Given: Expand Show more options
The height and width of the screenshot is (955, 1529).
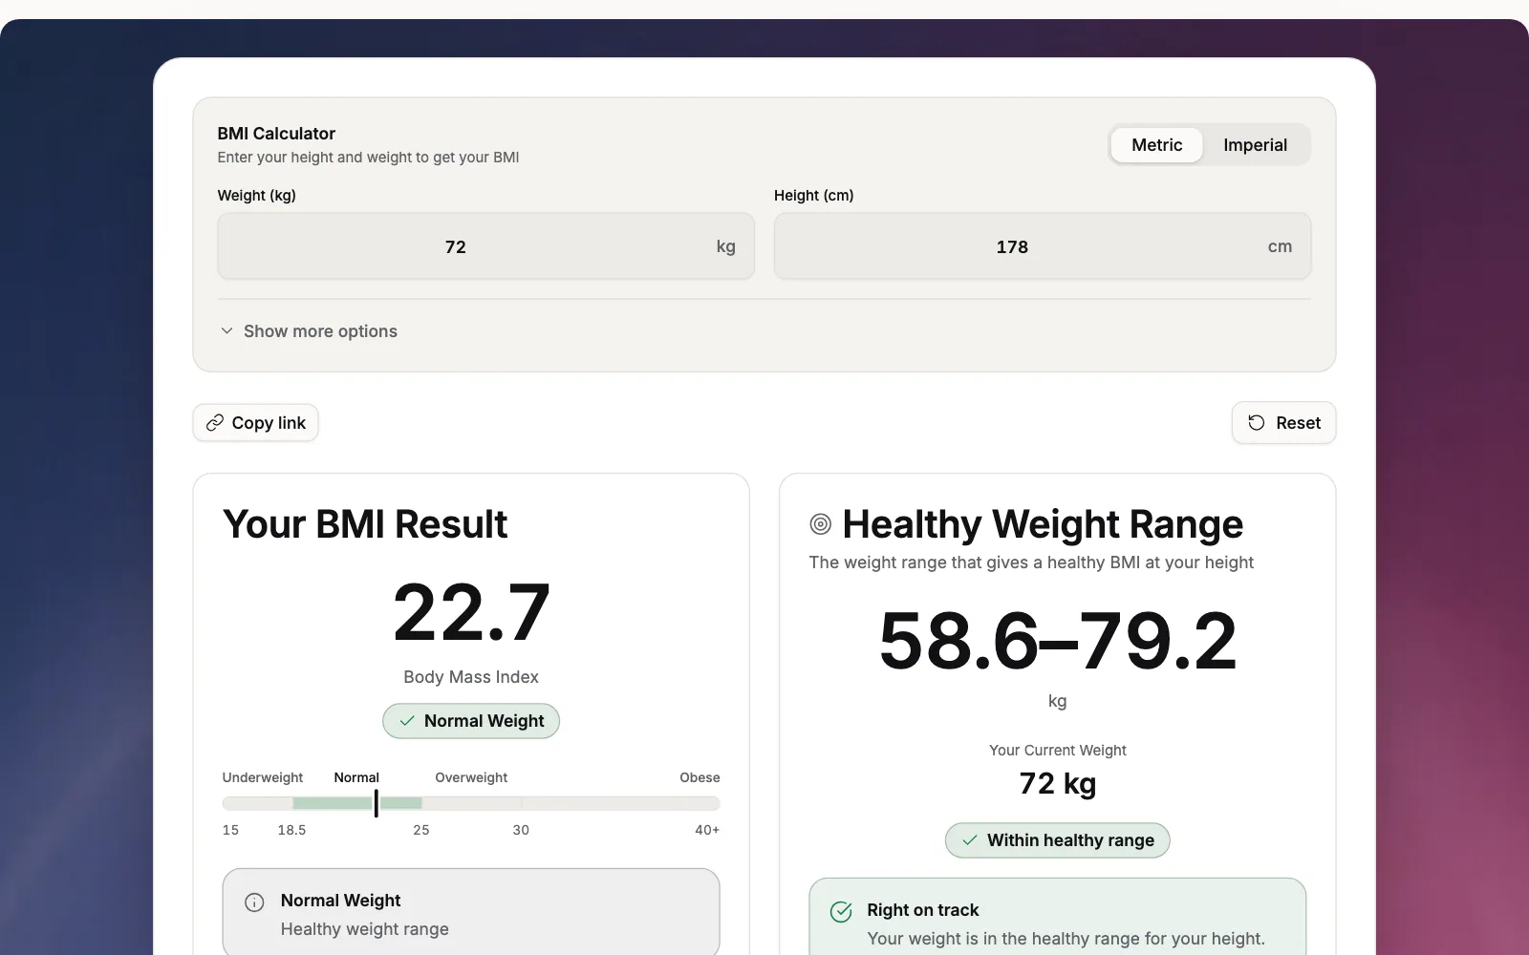Looking at the screenshot, I should [x=309, y=331].
